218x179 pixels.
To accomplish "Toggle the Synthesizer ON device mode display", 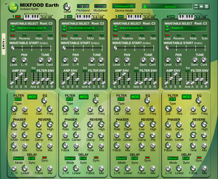I will 124,6.
